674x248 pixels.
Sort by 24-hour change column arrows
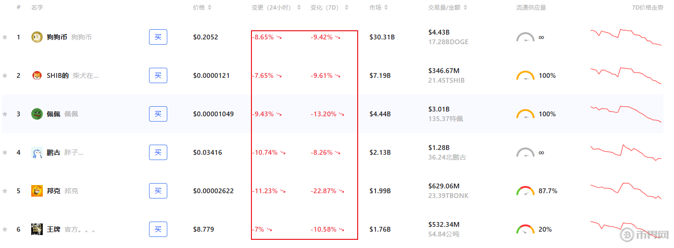click(299, 8)
